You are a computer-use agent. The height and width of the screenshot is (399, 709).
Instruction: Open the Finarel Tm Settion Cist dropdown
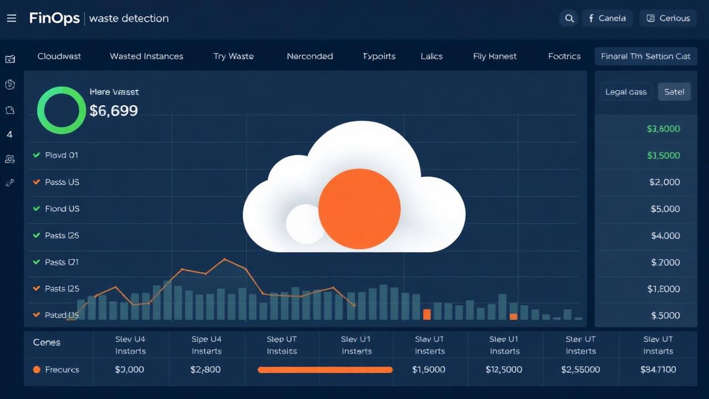click(x=645, y=56)
